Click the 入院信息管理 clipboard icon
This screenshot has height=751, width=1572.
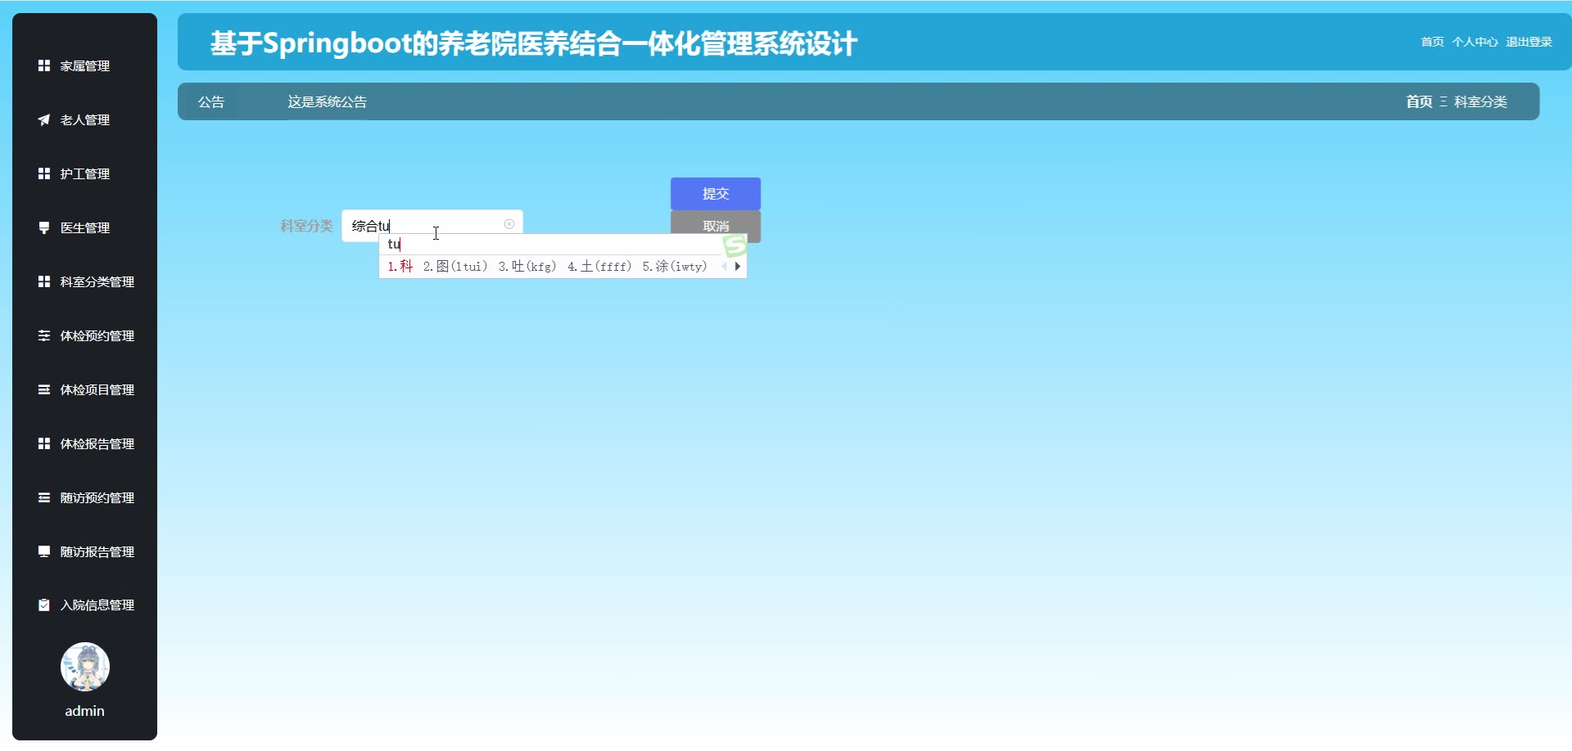tap(44, 605)
